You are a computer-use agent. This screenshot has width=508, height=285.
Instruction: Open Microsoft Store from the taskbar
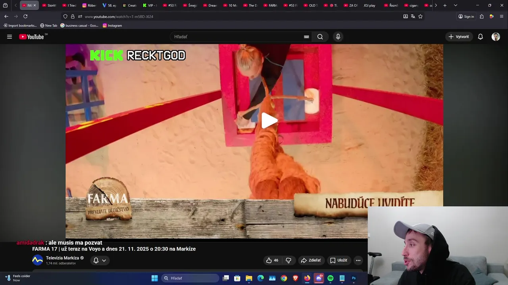[x=237, y=278]
